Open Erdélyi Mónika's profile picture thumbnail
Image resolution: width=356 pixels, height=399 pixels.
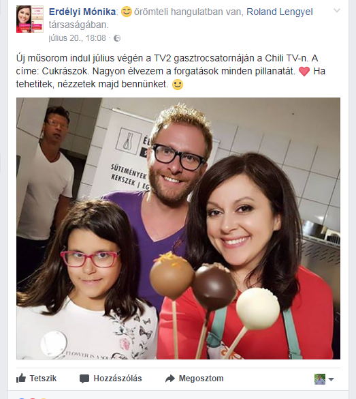click(x=30, y=19)
